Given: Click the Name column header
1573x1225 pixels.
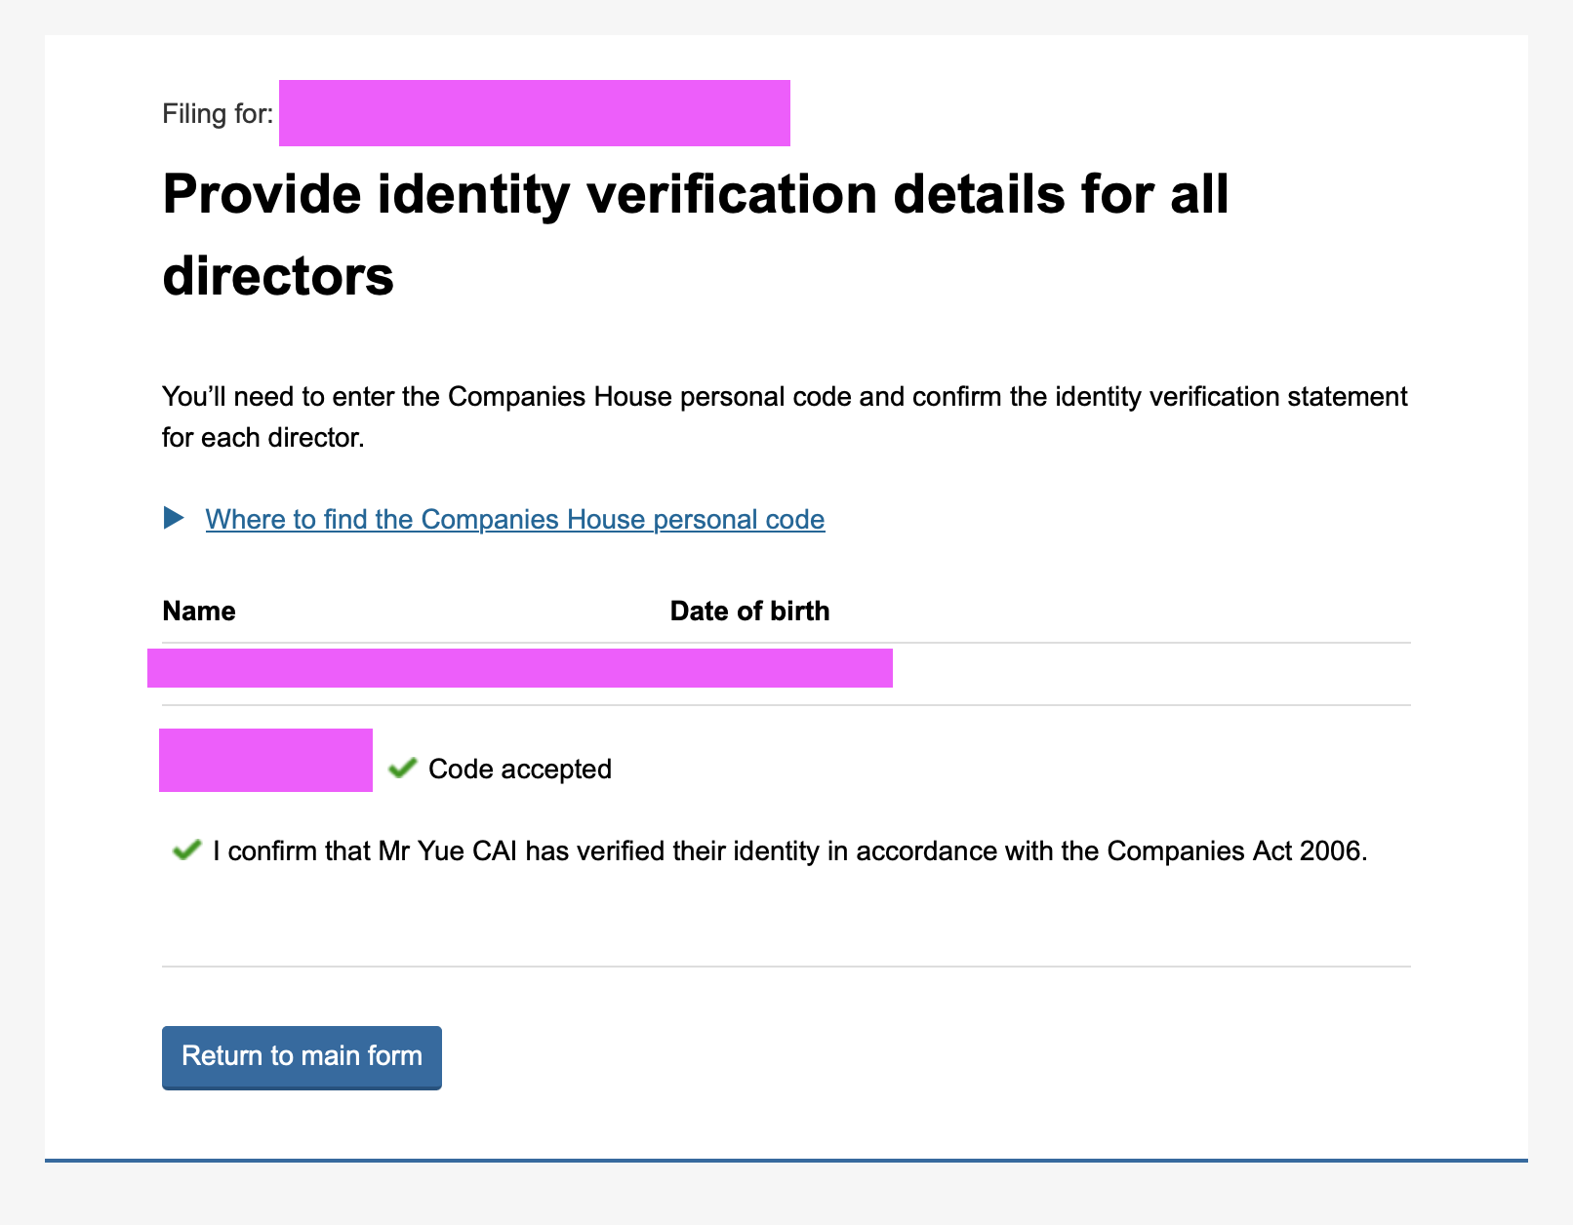Looking at the screenshot, I should pyautogui.click(x=199, y=612).
